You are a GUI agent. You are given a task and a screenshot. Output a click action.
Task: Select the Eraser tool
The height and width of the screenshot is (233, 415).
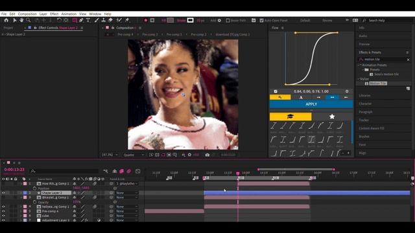coord(110,20)
